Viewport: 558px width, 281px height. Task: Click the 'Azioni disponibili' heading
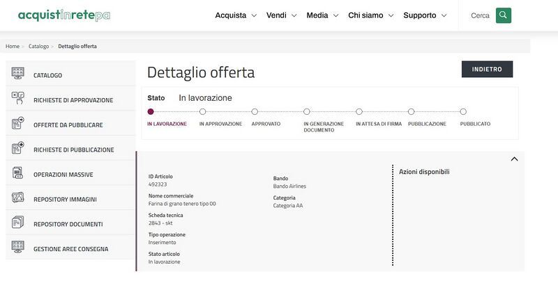point(424,172)
